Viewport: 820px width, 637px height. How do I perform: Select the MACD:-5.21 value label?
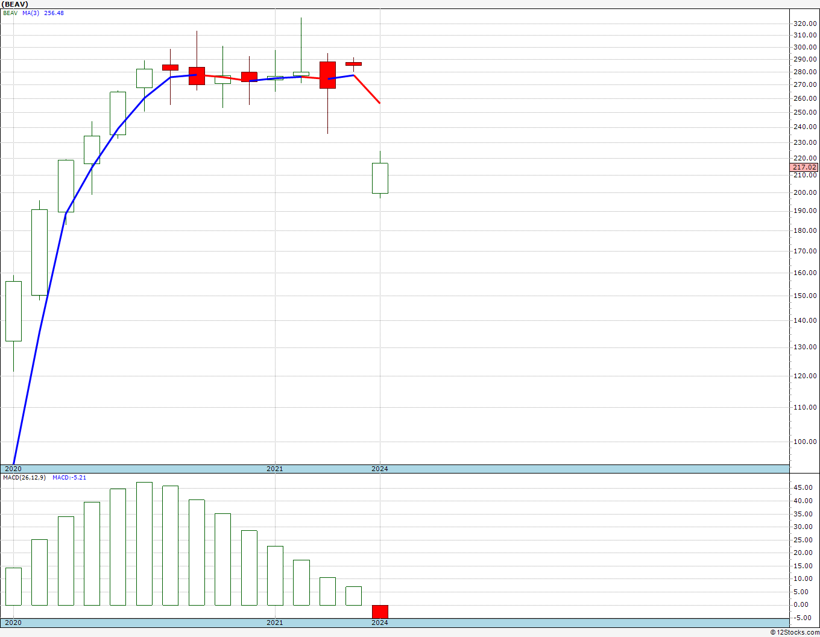[x=69, y=478]
